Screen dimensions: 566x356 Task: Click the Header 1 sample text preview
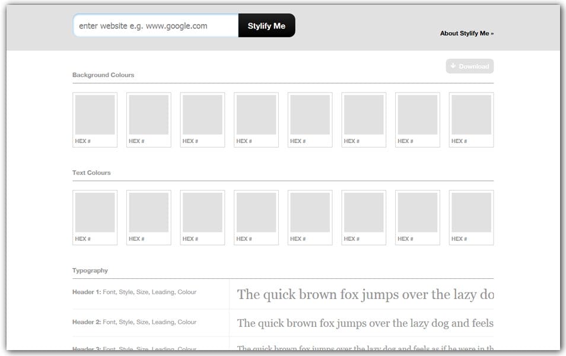pyautogui.click(x=365, y=295)
